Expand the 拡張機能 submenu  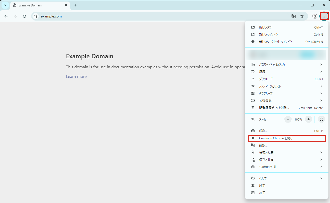point(287,101)
